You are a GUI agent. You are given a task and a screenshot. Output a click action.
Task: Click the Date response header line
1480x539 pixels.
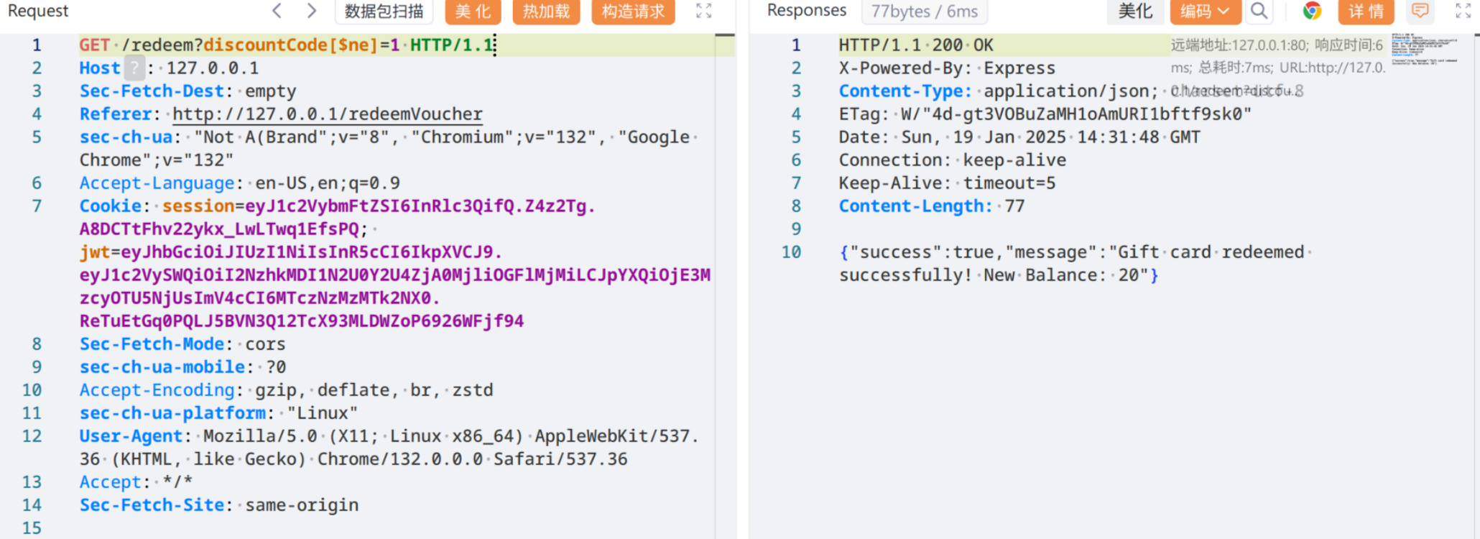pyautogui.click(x=1019, y=137)
